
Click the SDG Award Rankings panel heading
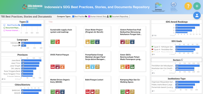pos(177,22)
